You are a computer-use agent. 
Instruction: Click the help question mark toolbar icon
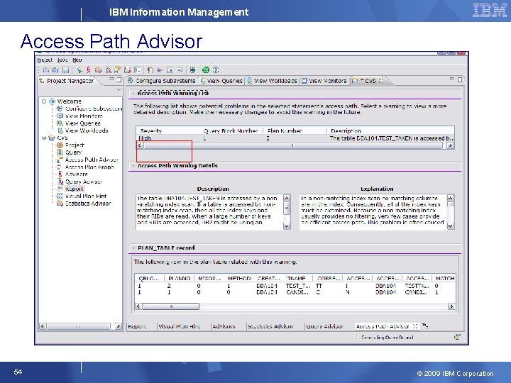click(216, 70)
